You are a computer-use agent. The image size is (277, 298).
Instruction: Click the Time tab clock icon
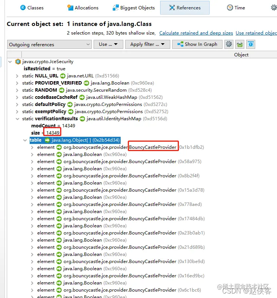tap(230, 8)
